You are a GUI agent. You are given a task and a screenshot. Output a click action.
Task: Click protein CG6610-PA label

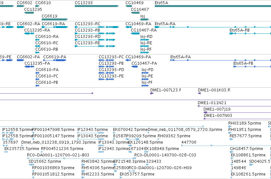tap(47, 70)
